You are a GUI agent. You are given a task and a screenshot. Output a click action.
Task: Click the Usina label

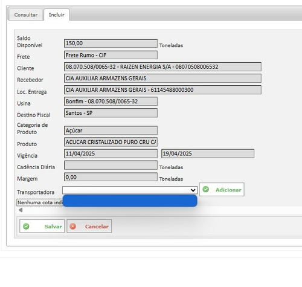24,103
